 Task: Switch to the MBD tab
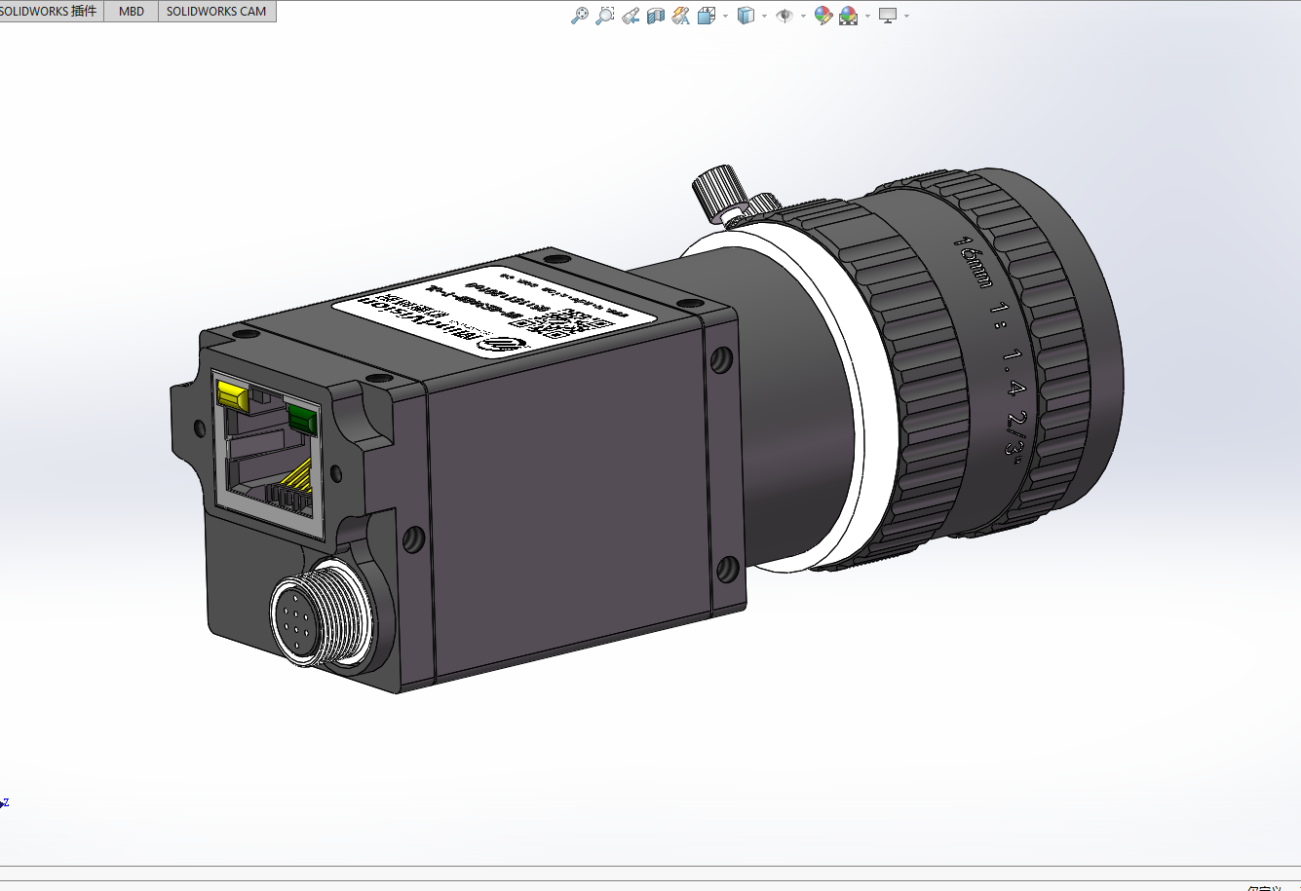[x=132, y=11]
